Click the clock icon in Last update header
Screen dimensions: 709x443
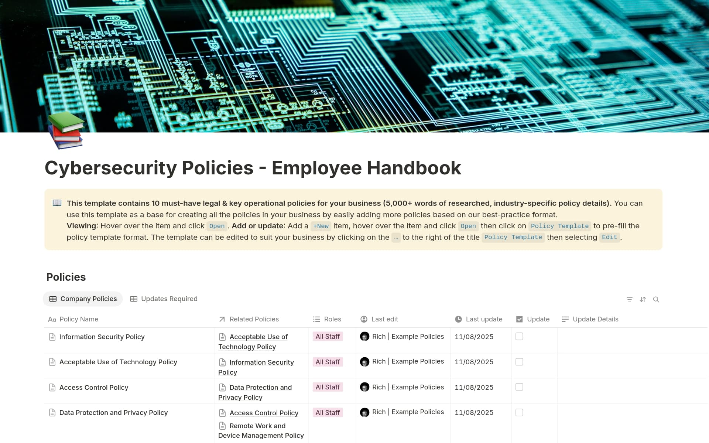pyautogui.click(x=458, y=319)
